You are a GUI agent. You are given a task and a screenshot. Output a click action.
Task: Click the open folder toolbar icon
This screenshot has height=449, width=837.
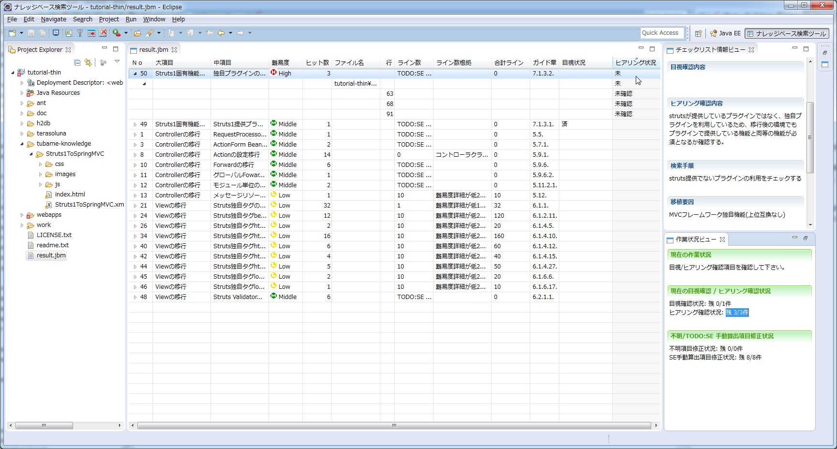(x=137, y=33)
